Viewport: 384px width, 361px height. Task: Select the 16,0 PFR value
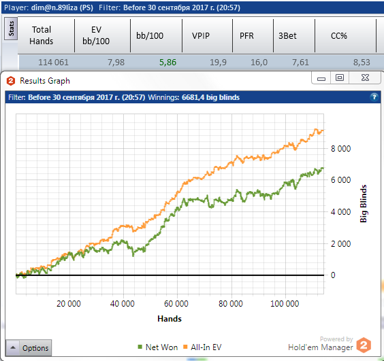tap(259, 63)
